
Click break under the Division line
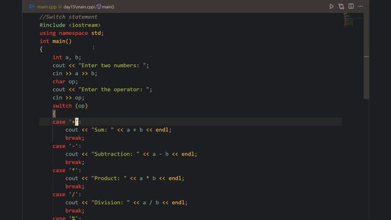[75, 210]
